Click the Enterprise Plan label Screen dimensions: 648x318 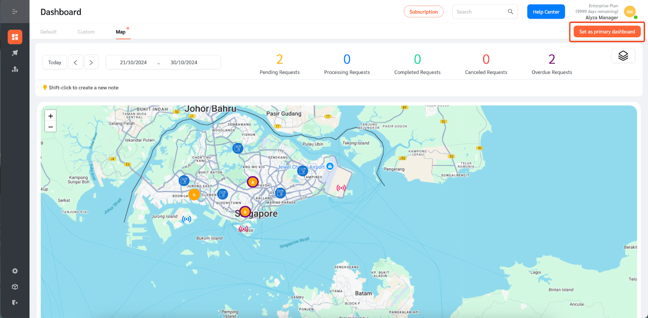click(x=603, y=6)
